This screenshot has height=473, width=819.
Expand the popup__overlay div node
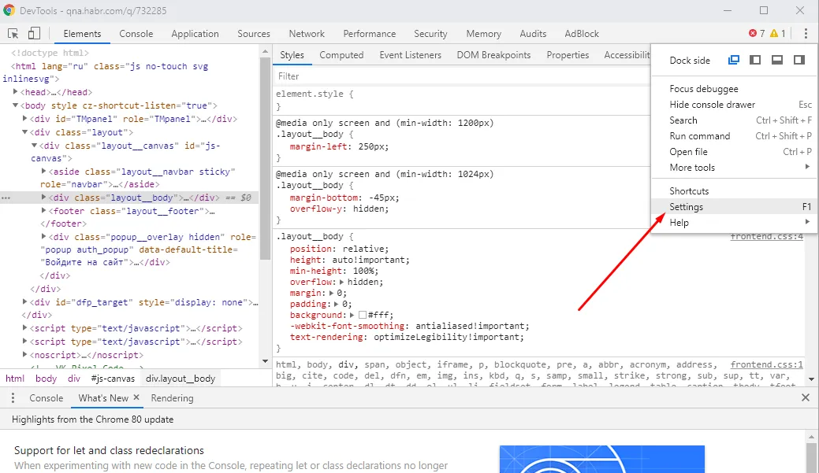click(43, 236)
